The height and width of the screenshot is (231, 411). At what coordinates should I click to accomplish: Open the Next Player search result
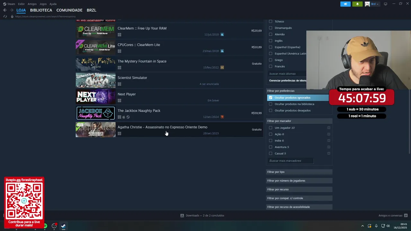(170, 97)
